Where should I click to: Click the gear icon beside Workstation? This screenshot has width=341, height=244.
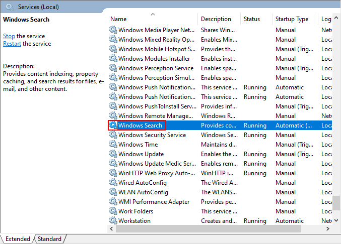[x=113, y=220]
